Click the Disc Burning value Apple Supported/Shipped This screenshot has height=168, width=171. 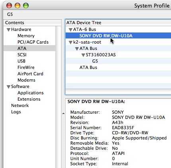(139, 138)
